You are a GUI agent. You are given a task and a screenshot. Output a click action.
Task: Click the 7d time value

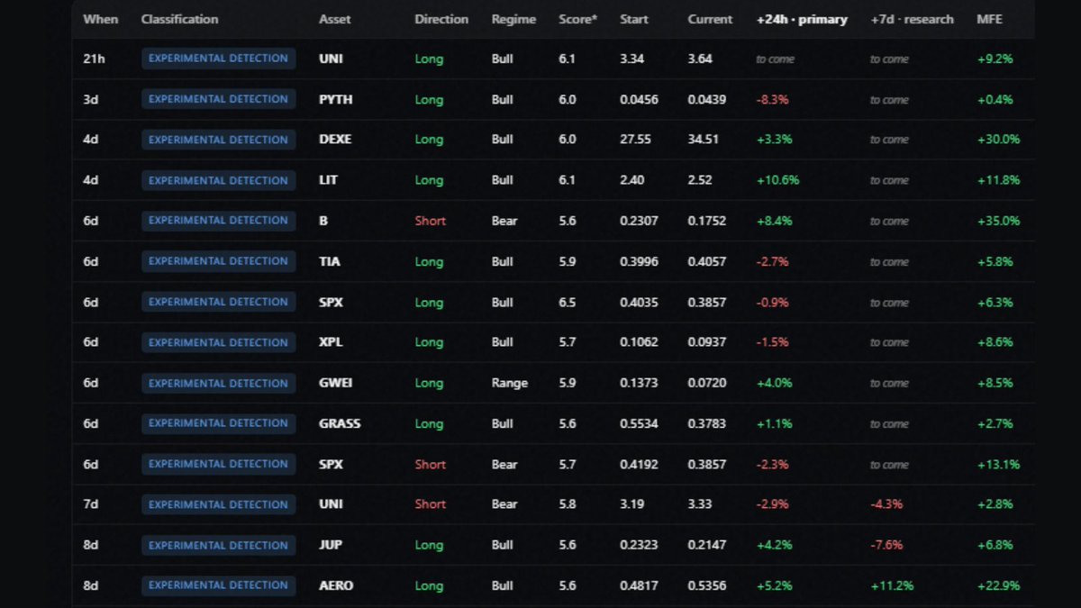(x=90, y=504)
